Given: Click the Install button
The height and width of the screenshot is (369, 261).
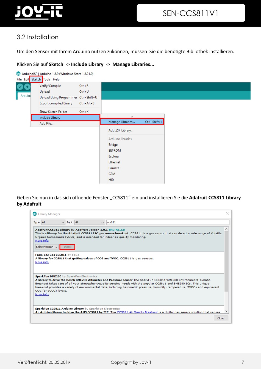Looking at the screenshot, I should (67, 247).
